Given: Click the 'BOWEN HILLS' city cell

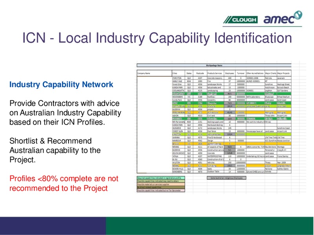Looking at the screenshot, I should pyautogui.click(x=179, y=169).
